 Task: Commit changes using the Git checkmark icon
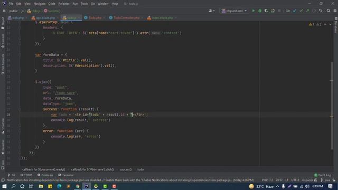click(x=301, y=11)
